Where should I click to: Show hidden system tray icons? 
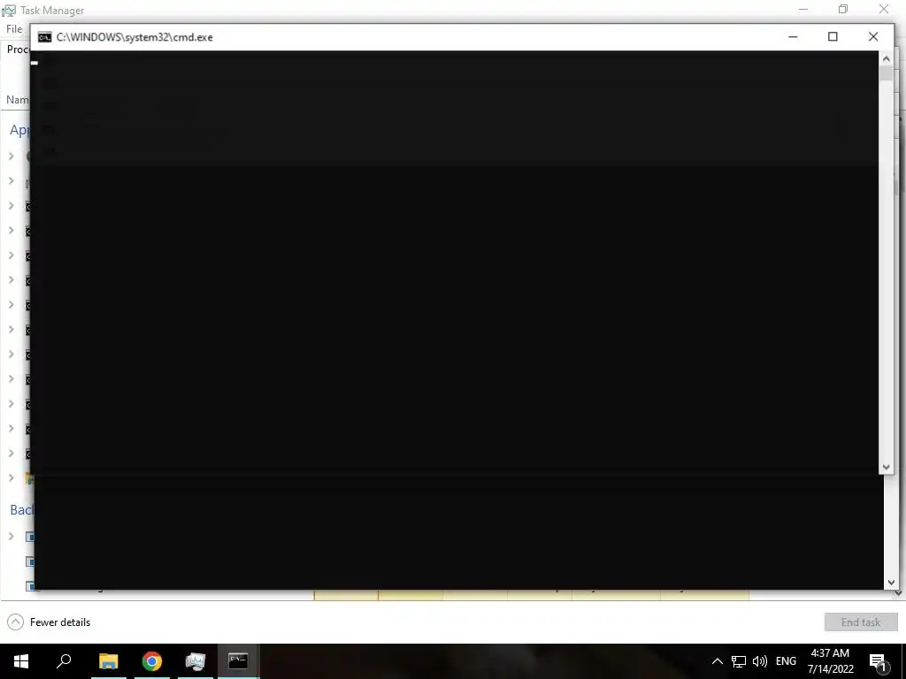(x=717, y=661)
